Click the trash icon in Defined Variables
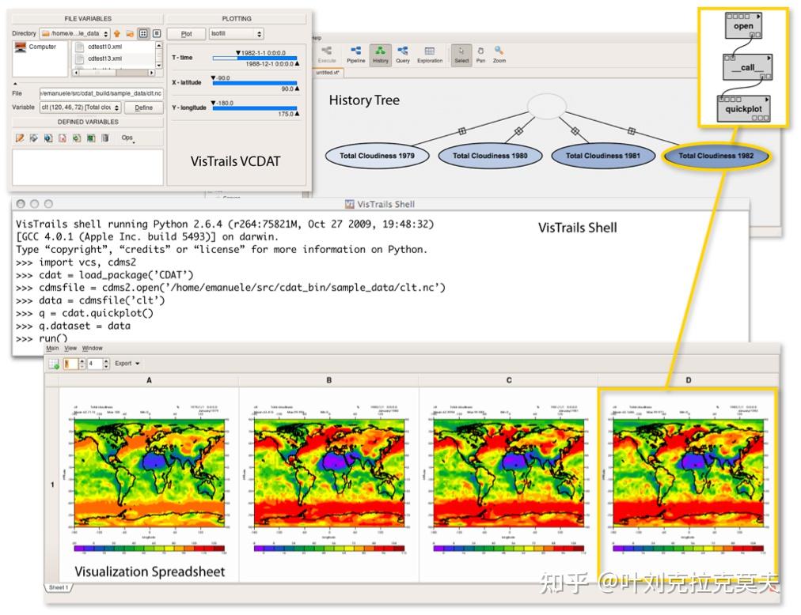 click(x=104, y=138)
